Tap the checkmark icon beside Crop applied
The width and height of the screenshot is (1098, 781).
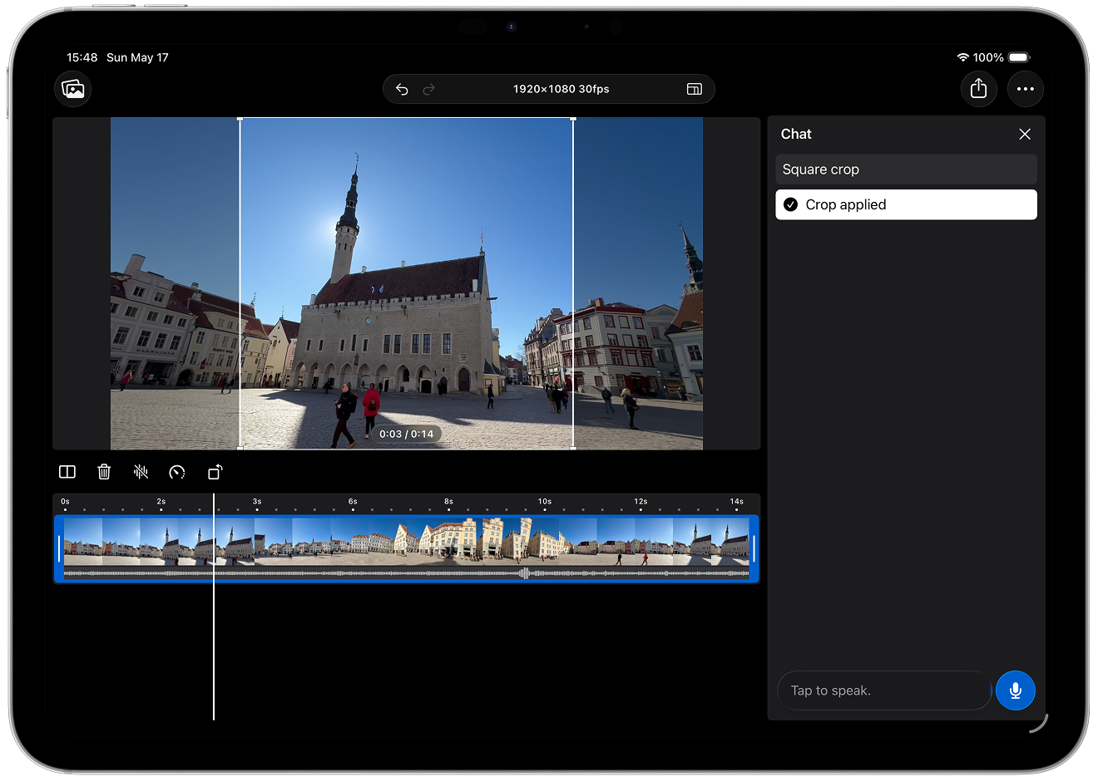(x=791, y=204)
